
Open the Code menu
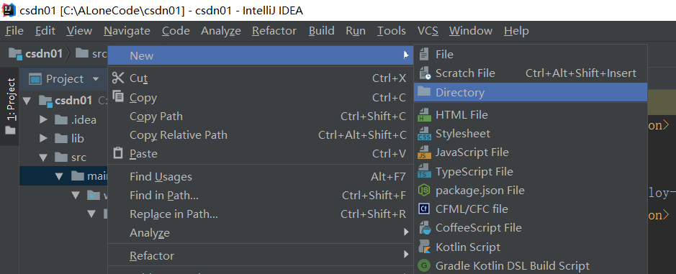pyautogui.click(x=176, y=31)
